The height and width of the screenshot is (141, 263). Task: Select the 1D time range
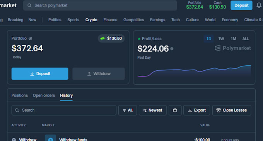click(208, 39)
